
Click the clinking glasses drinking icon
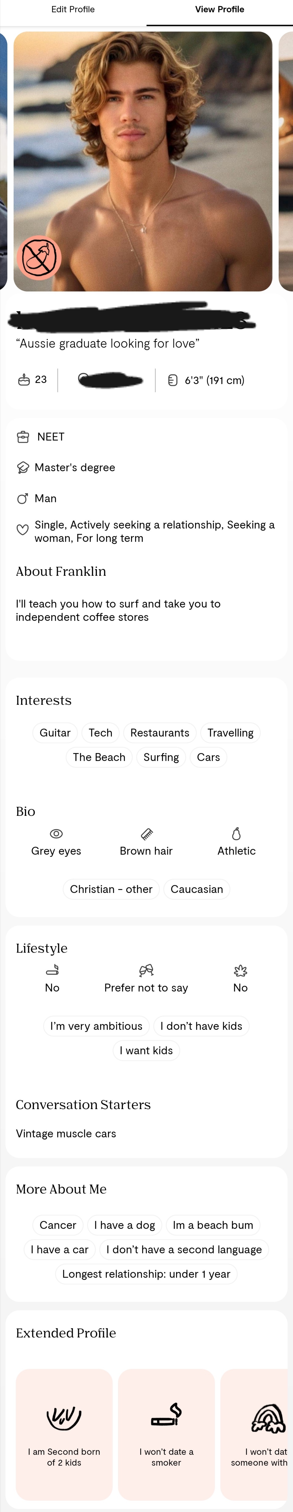click(x=146, y=970)
